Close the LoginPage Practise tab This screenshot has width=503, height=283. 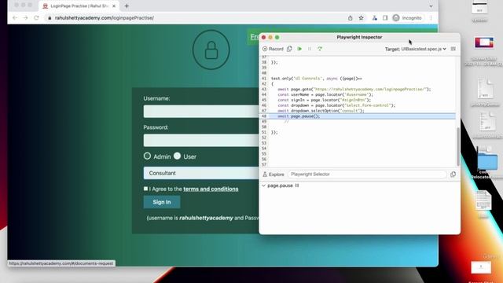point(114,6)
